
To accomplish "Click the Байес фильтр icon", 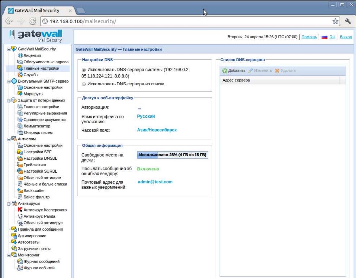I will tap(20, 197).
